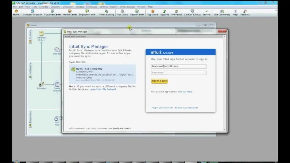Open the File menu
This screenshot has width=290, height=163.
pyautogui.click(x=15, y=7)
